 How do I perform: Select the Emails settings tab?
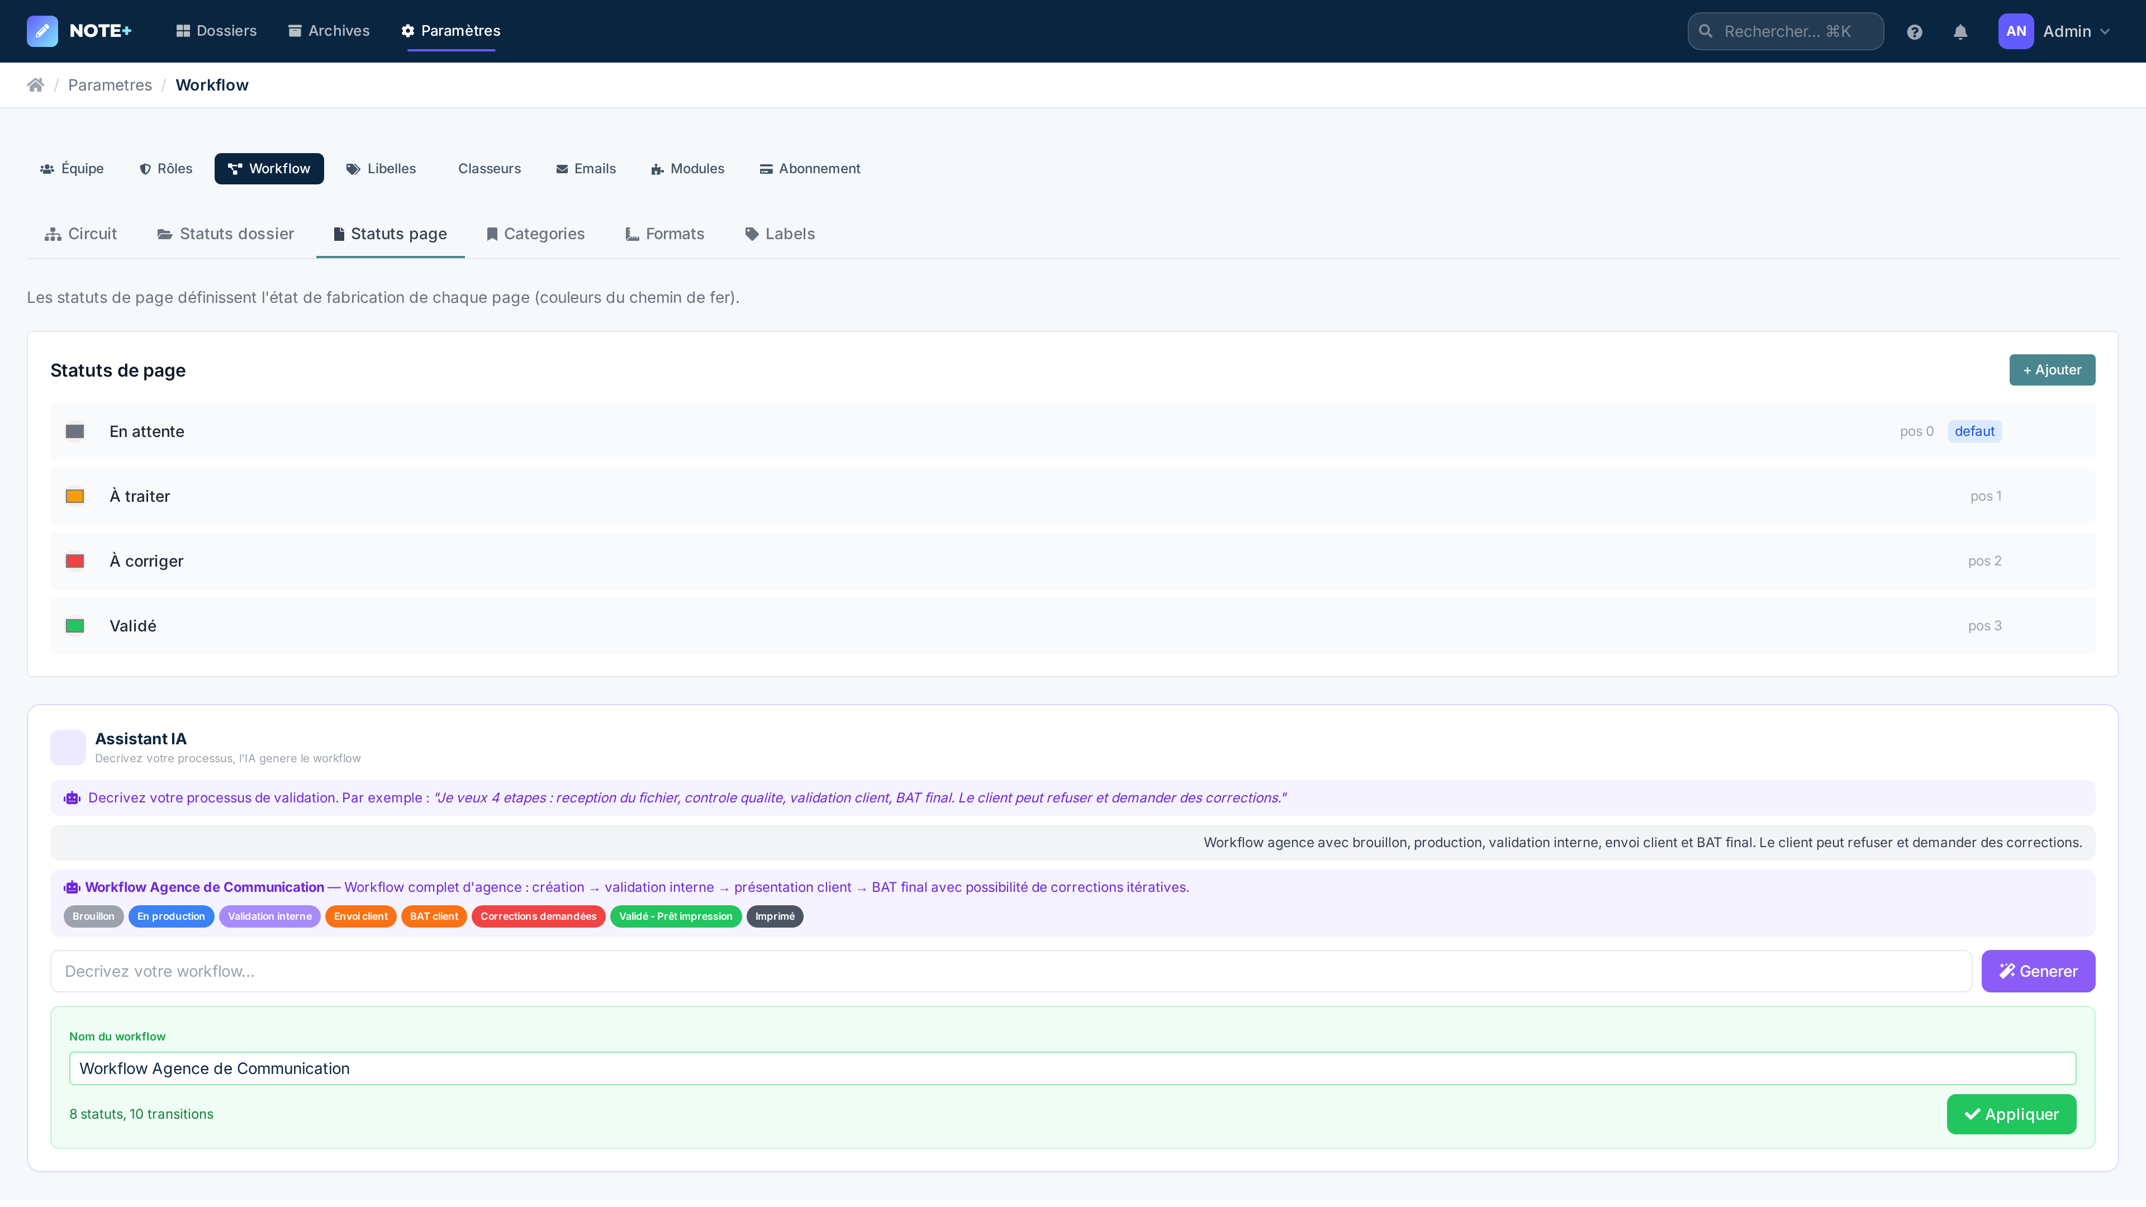[586, 168]
